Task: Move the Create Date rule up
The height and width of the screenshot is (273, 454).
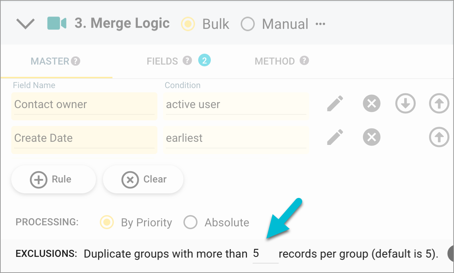Action: click(x=439, y=137)
